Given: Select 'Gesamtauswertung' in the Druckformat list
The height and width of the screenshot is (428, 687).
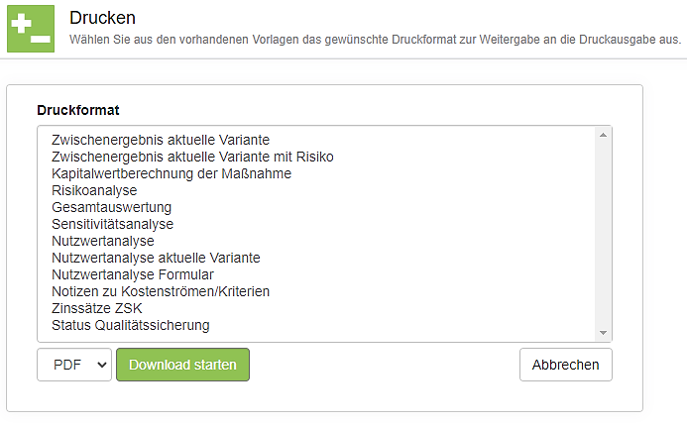Looking at the screenshot, I should (111, 207).
